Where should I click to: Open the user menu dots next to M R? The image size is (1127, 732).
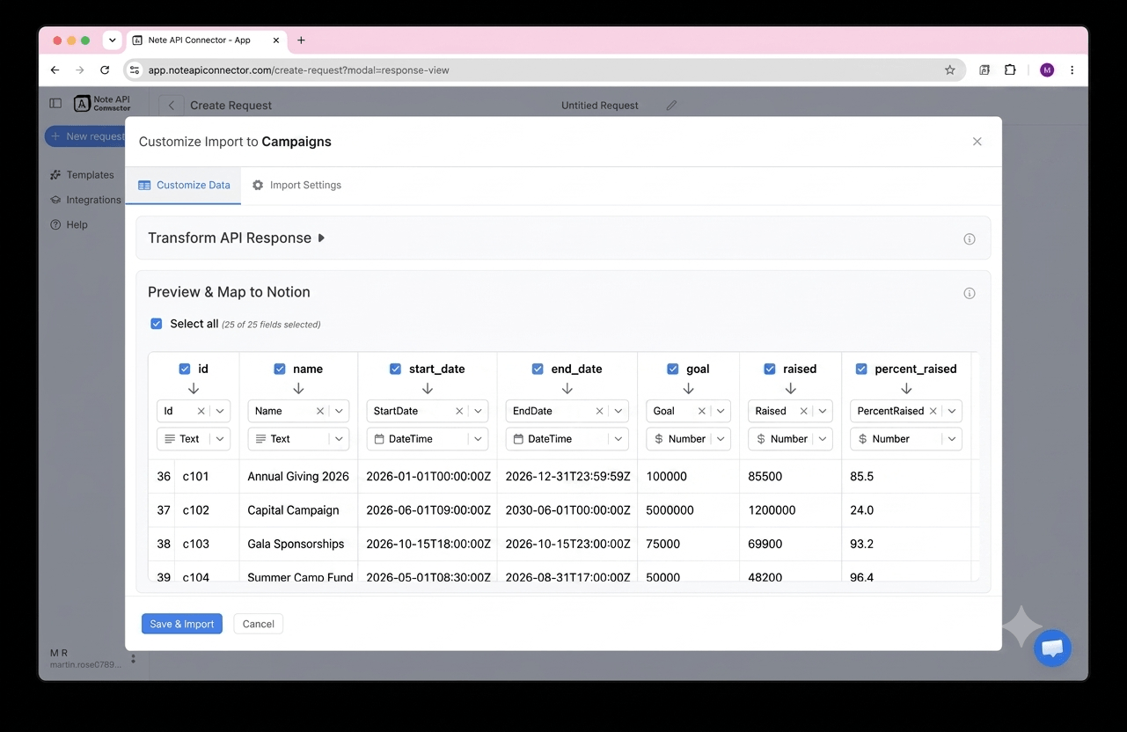click(134, 658)
